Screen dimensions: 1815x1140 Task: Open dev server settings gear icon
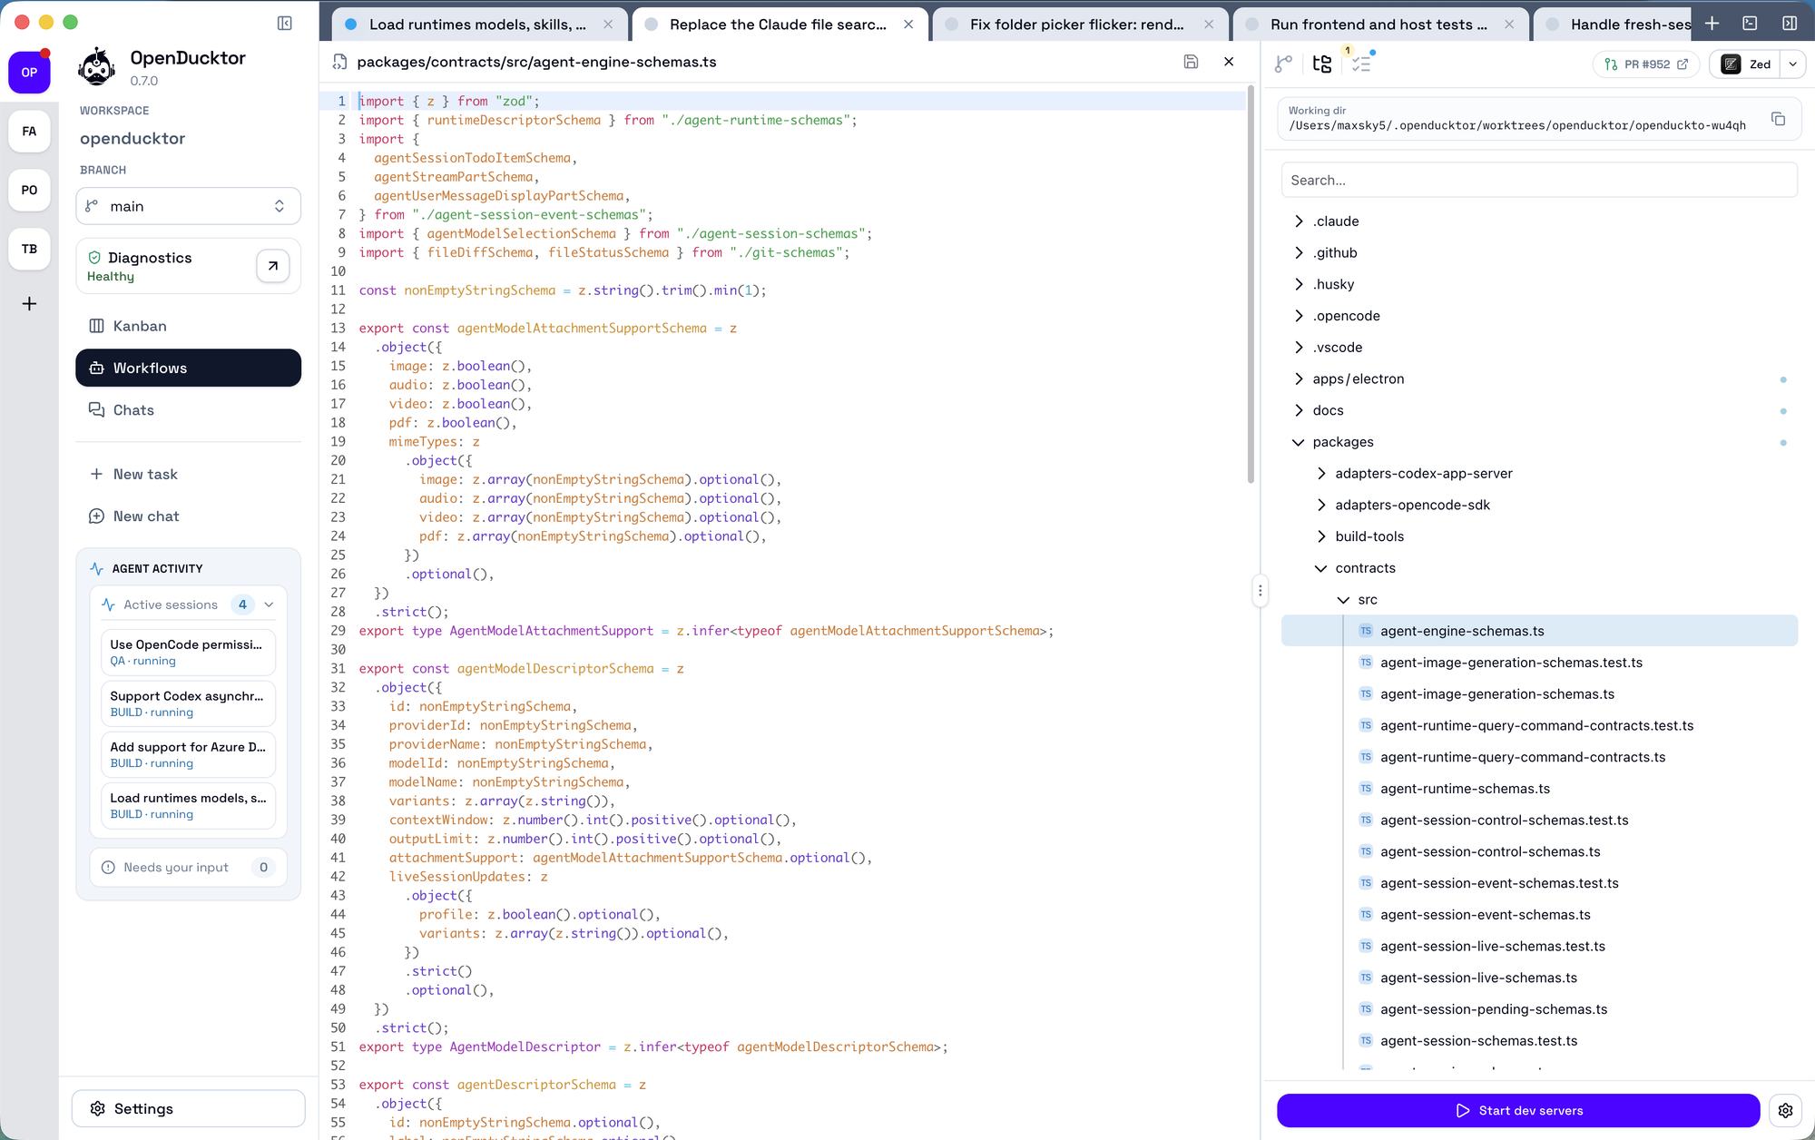(x=1785, y=1110)
